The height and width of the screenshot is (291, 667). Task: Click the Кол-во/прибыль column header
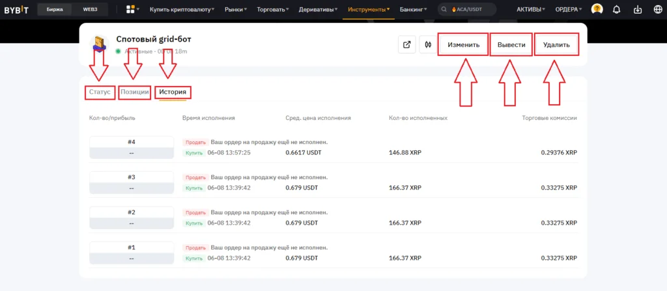point(112,118)
